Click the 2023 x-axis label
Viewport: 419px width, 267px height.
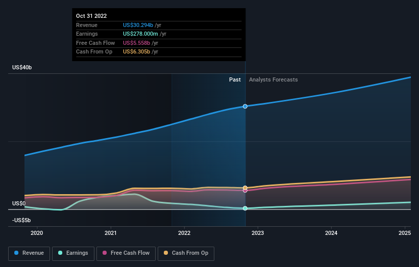[258, 233]
